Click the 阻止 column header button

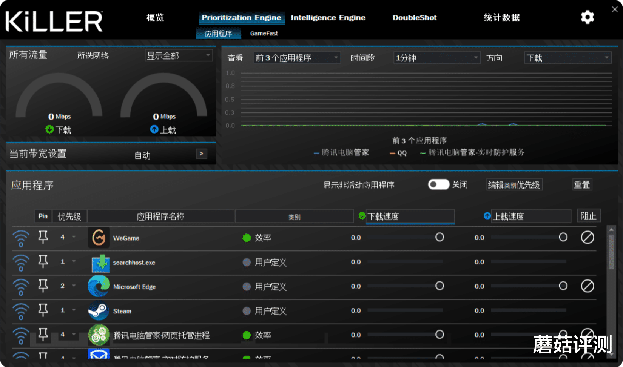tap(589, 216)
